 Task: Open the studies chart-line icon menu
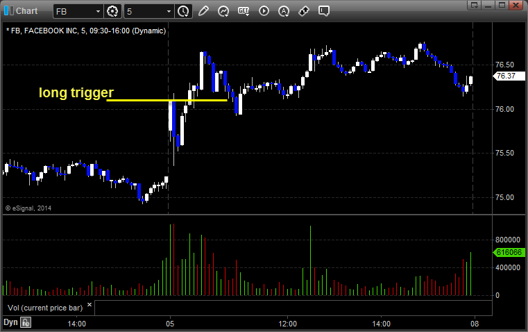coord(223,11)
